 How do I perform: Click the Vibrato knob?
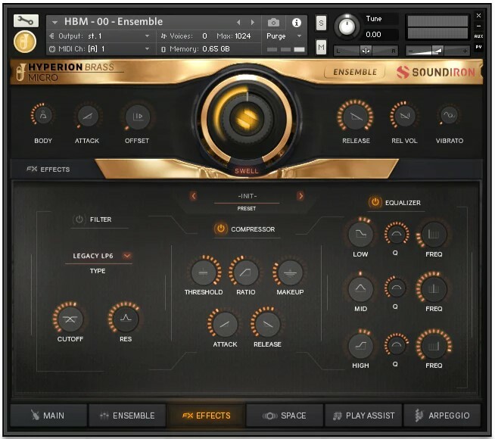[x=449, y=115]
